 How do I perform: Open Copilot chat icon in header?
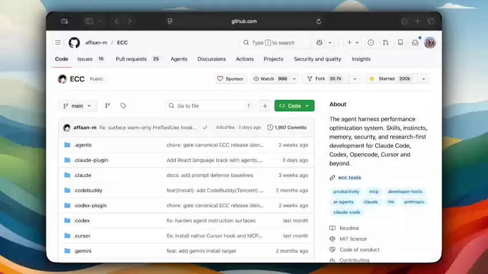point(319,43)
